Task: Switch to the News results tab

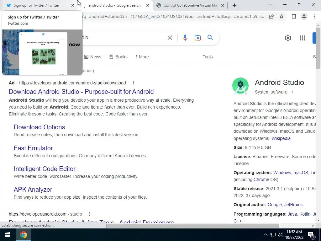Action: coord(93,57)
